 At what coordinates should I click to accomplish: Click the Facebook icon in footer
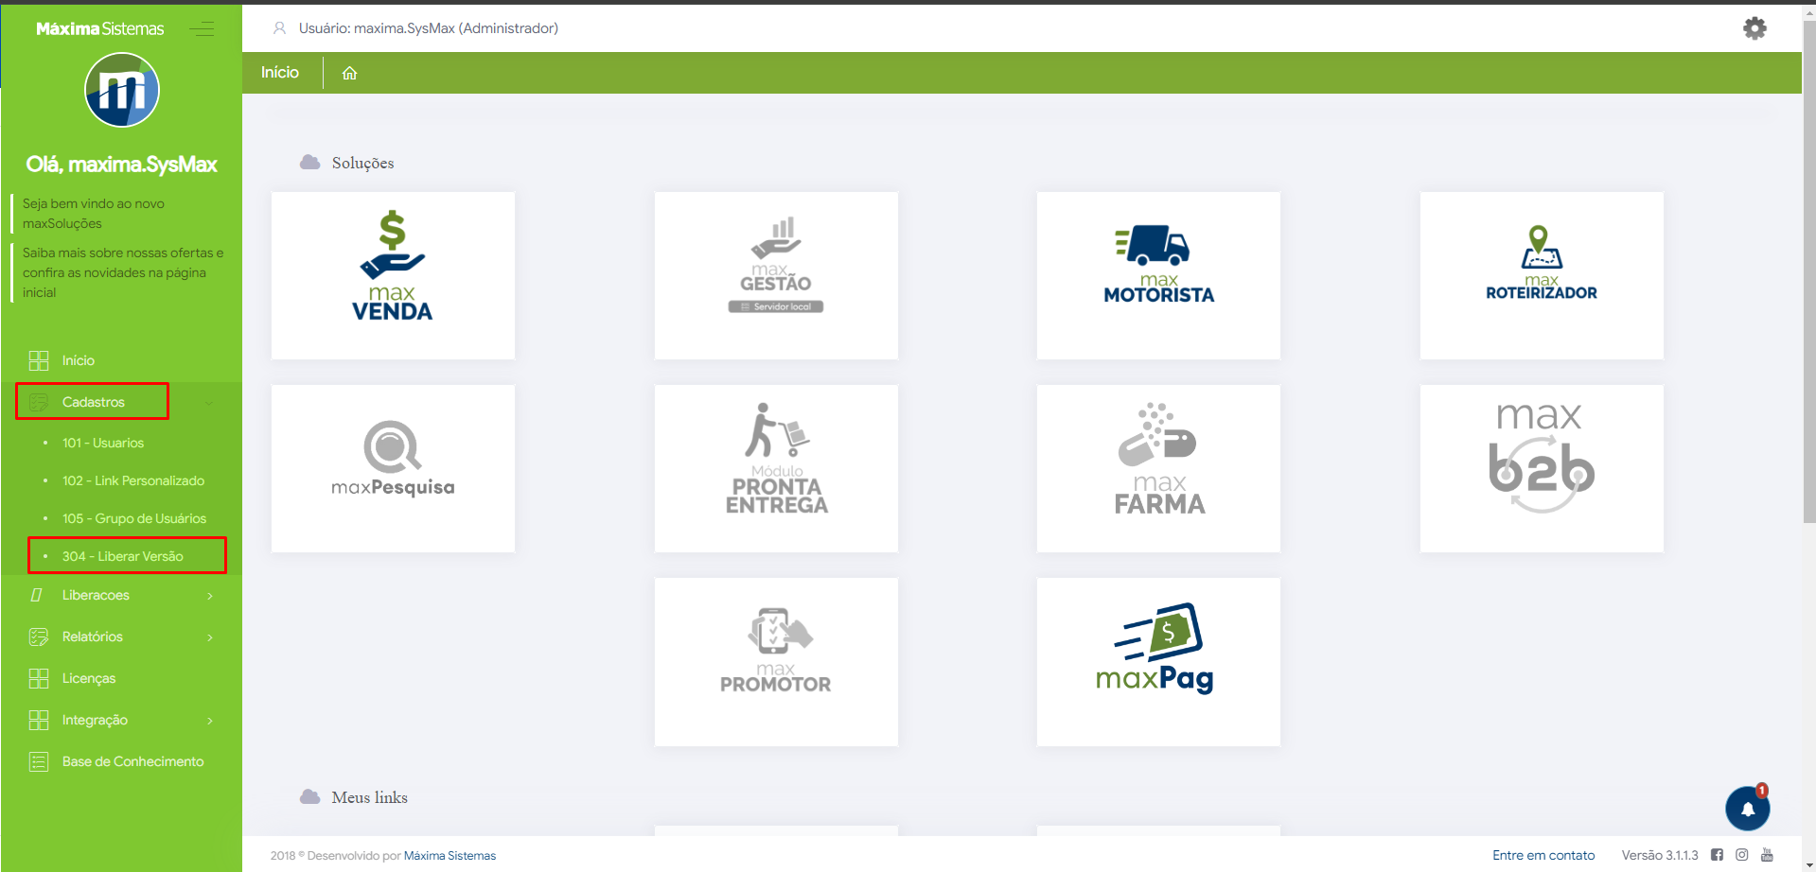pyautogui.click(x=1717, y=855)
